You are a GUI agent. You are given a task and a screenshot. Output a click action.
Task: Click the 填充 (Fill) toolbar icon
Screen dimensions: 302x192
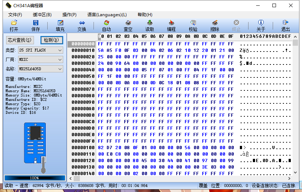pos(60,23)
